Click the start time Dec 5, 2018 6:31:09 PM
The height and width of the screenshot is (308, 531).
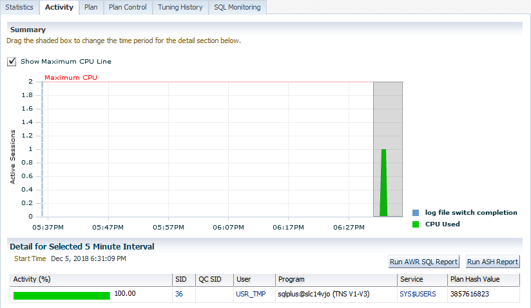[x=88, y=258]
